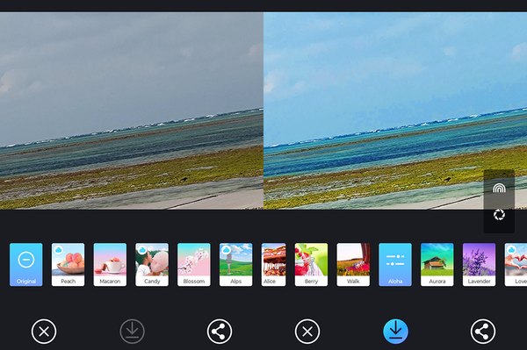
Task: Tap the unfiltered gray sky photo preview
Action: pos(132,111)
